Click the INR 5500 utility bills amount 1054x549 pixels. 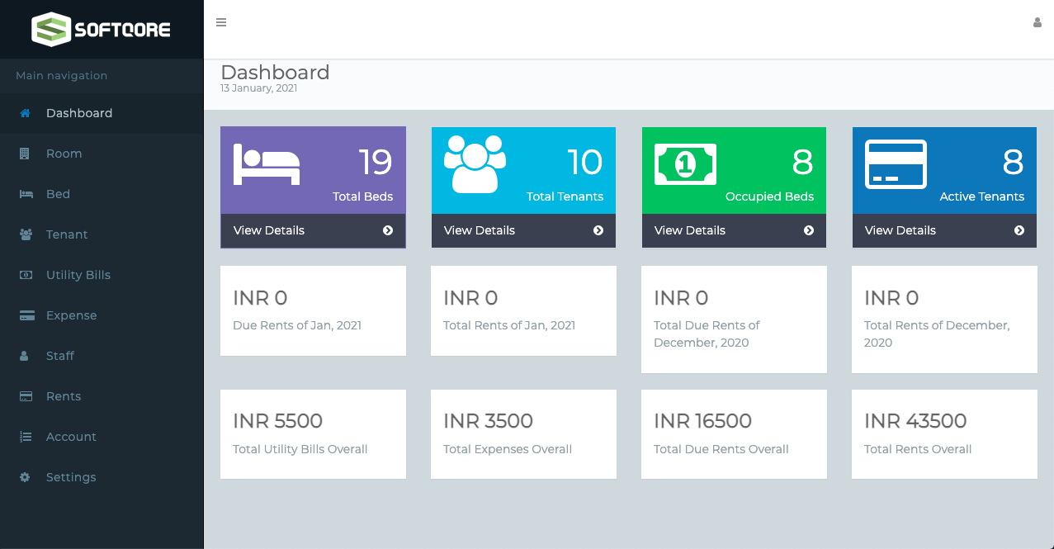point(277,421)
